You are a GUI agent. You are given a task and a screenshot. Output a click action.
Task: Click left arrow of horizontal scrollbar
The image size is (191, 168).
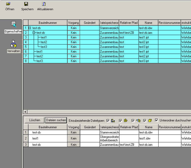[x=25, y=112]
